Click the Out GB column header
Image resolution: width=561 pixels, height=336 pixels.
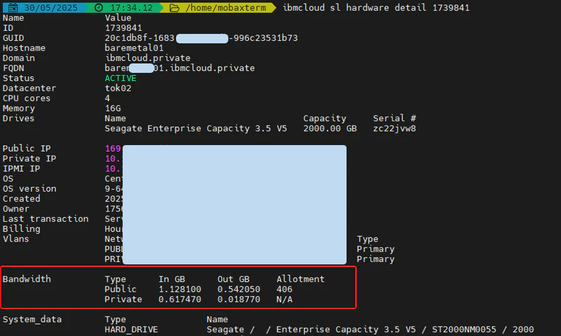pos(233,279)
